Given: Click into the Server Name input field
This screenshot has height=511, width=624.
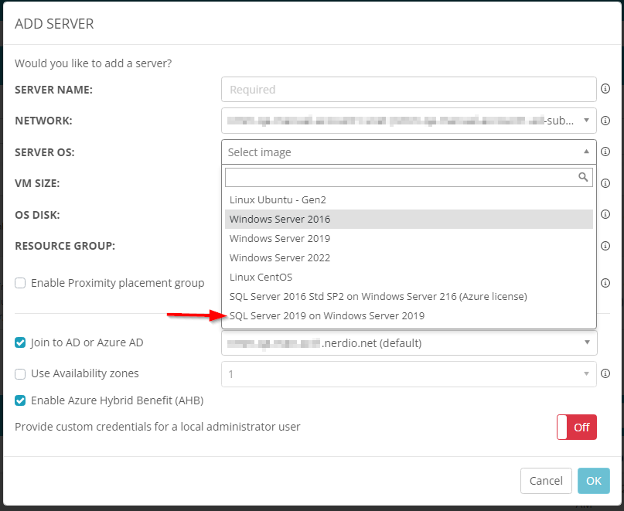Looking at the screenshot, I should tap(408, 90).
